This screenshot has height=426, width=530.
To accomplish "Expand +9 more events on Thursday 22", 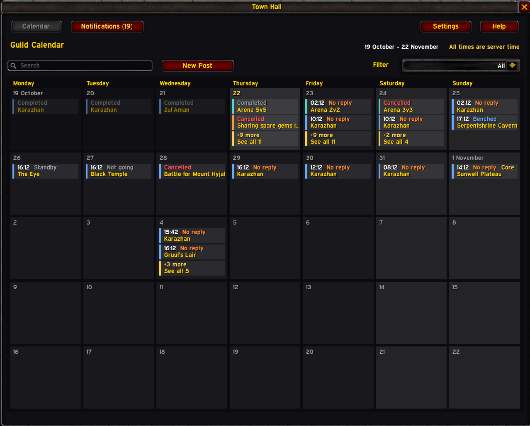I will pos(265,138).
